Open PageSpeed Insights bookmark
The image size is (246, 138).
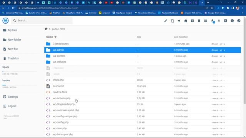pyautogui.click(x=122, y=13)
